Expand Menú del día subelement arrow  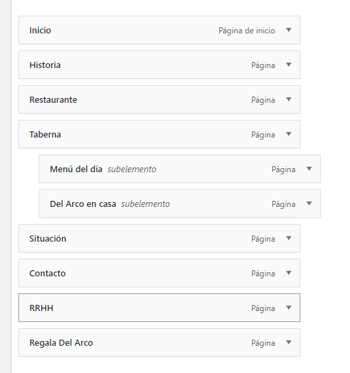pyautogui.click(x=309, y=169)
